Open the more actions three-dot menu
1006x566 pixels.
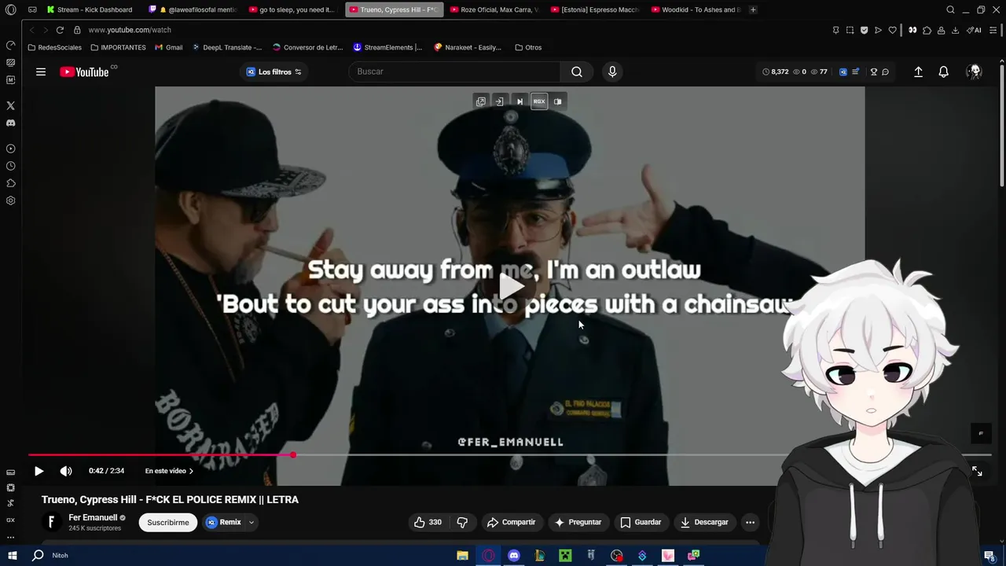click(x=750, y=522)
